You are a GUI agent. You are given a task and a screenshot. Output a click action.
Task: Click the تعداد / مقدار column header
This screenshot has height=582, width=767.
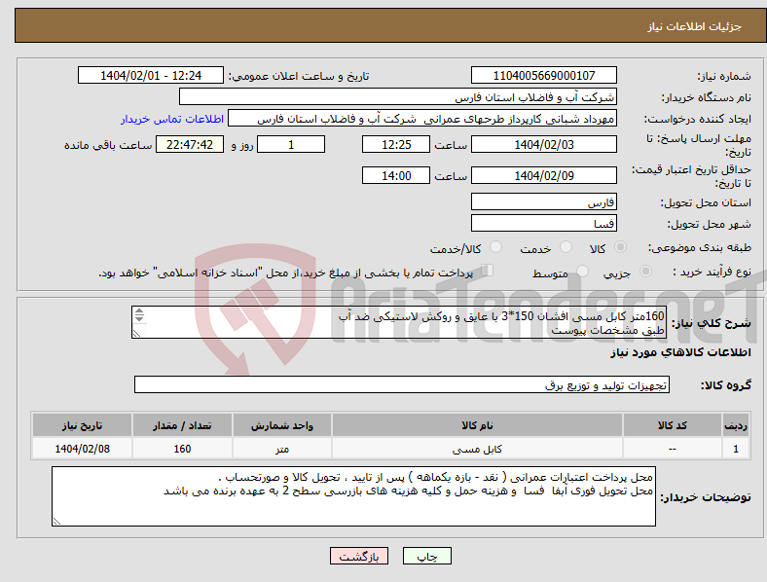tap(182, 425)
